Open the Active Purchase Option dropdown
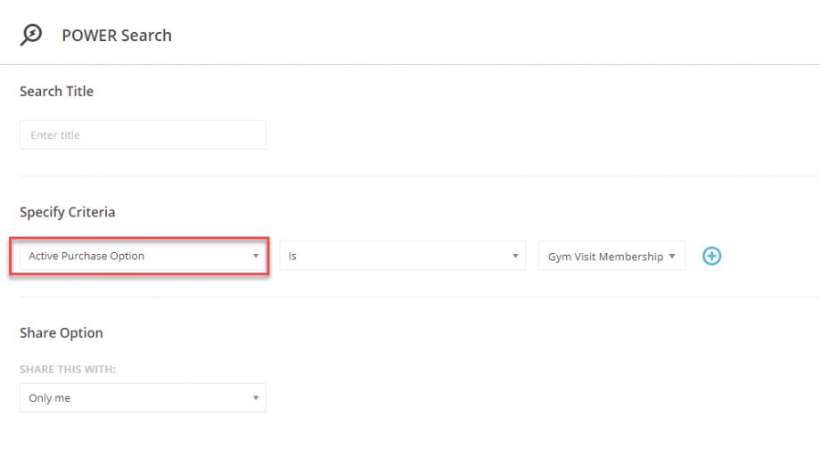The height and width of the screenshot is (465, 820). [143, 256]
